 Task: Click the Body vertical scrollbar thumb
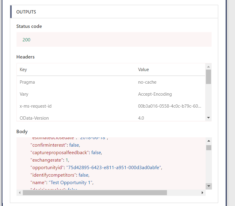coord(209,148)
